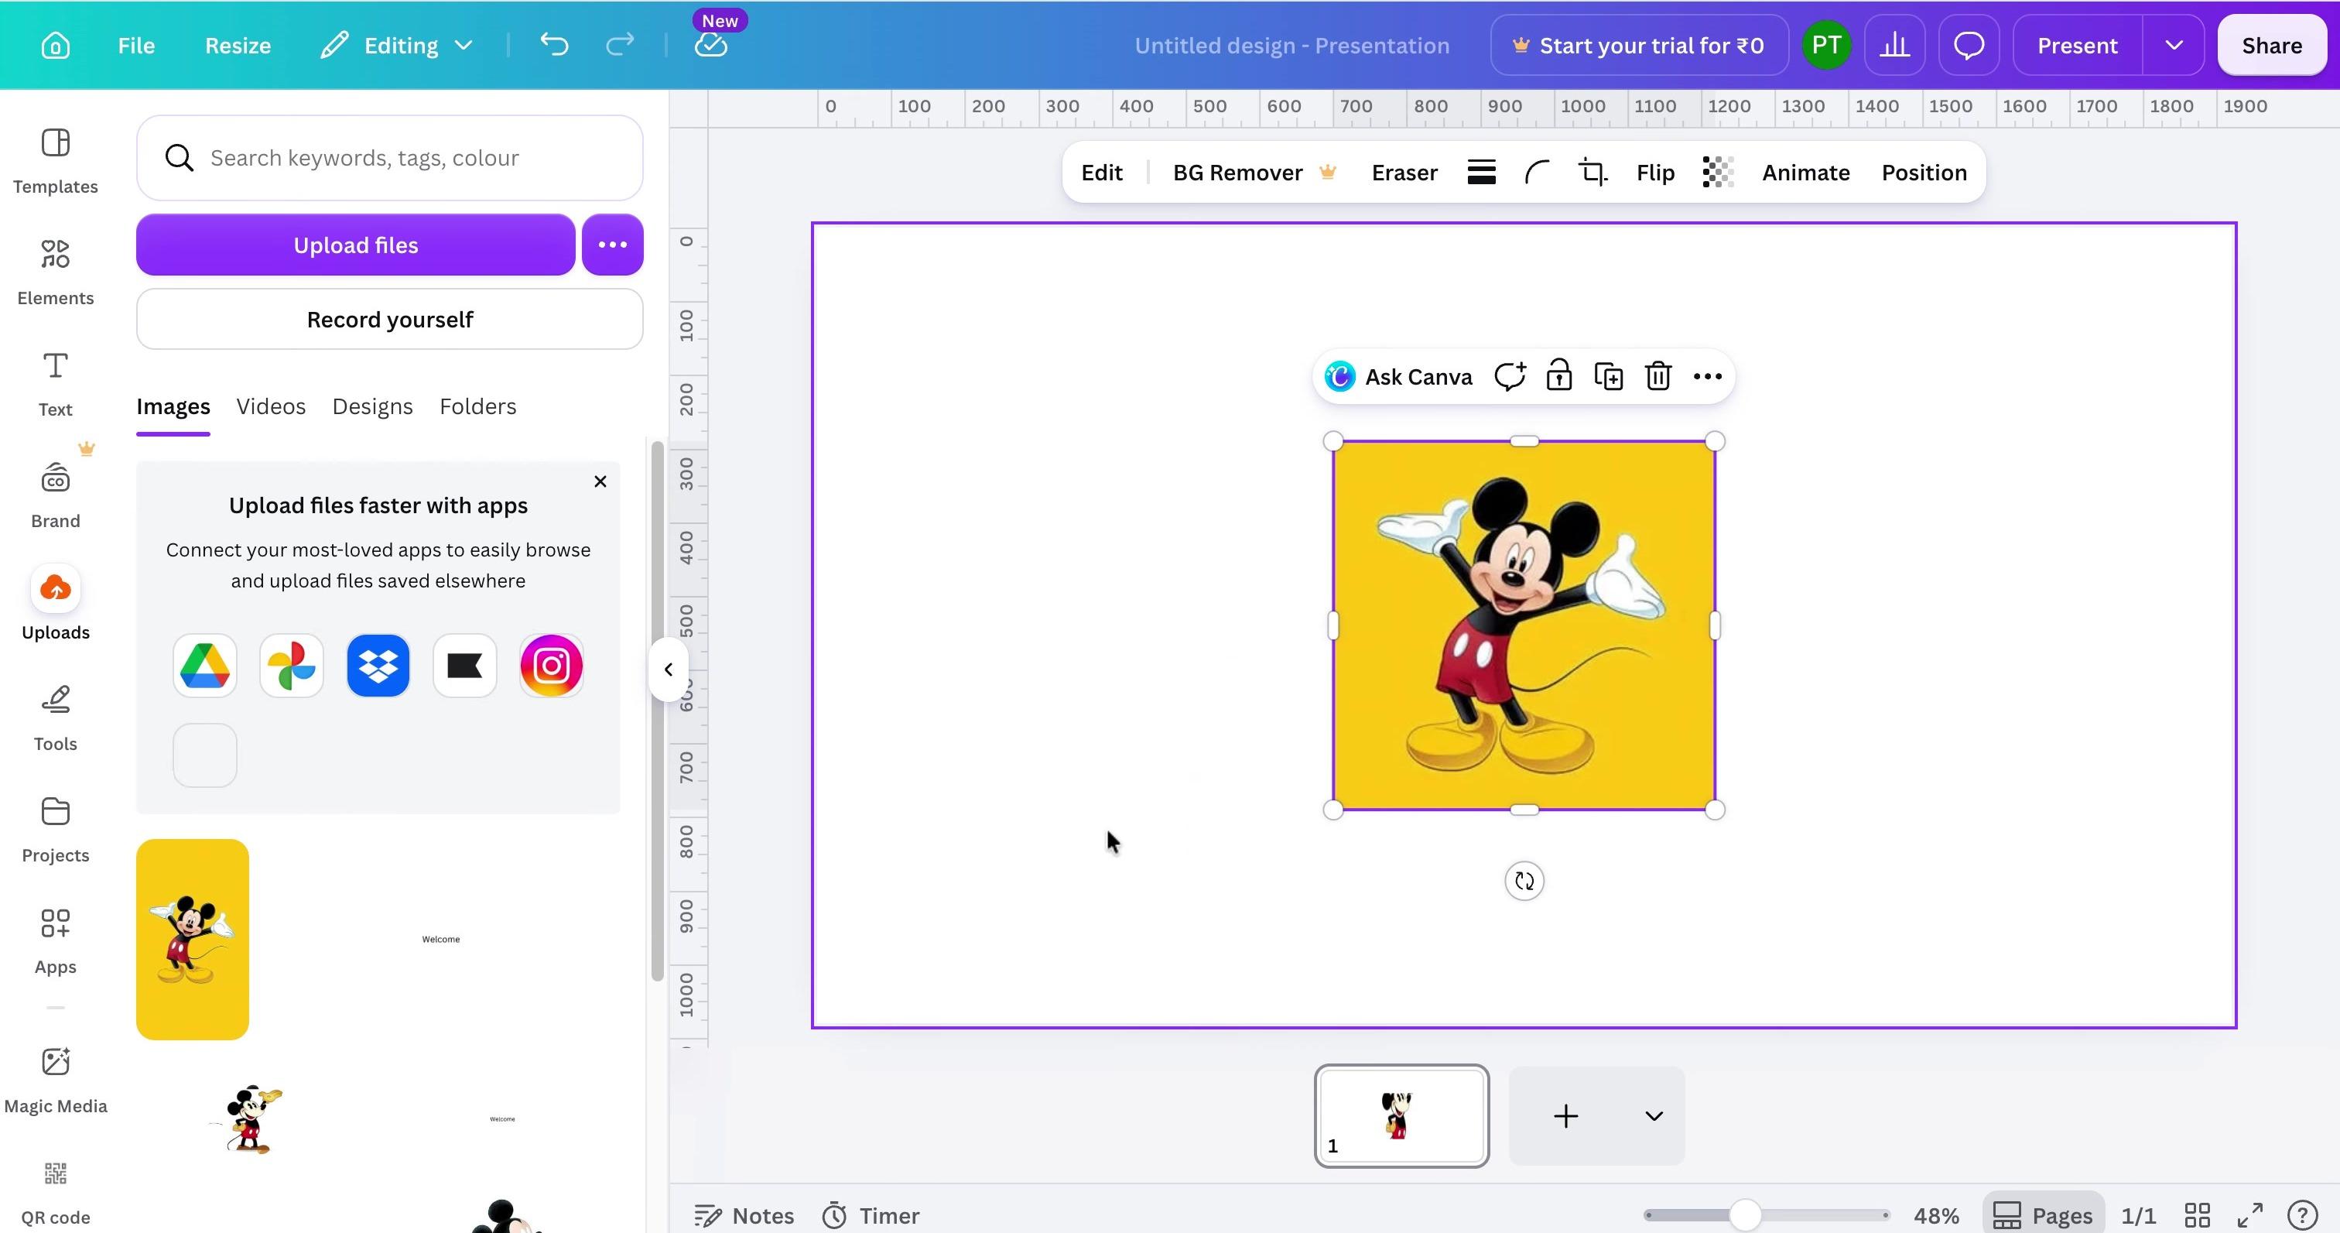Expand add page options chevron
Screen dimensions: 2340x1233
tap(1654, 1116)
